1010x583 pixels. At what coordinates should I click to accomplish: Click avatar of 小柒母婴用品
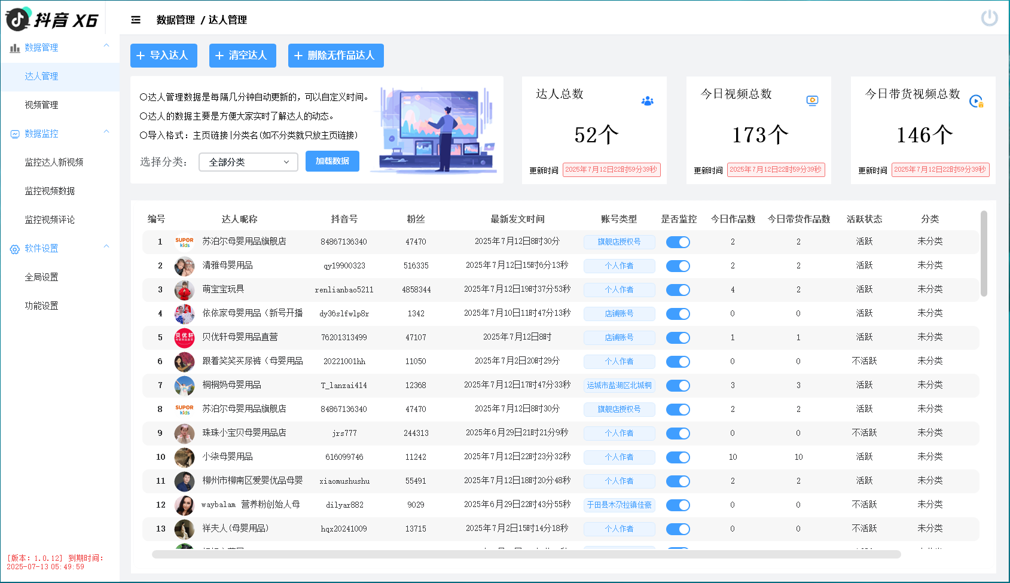pyautogui.click(x=184, y=457)
